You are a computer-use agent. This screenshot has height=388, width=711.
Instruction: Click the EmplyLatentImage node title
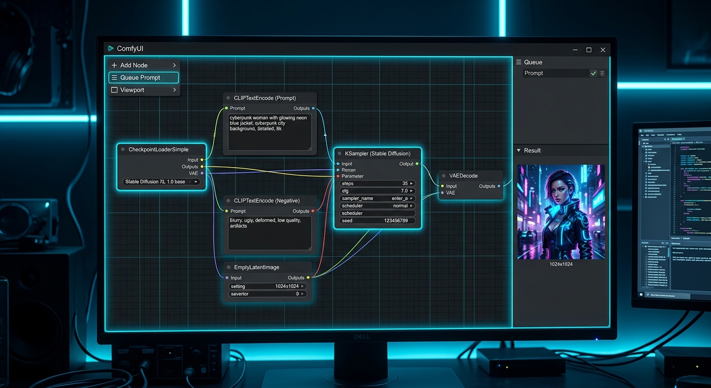coord(257,267)
